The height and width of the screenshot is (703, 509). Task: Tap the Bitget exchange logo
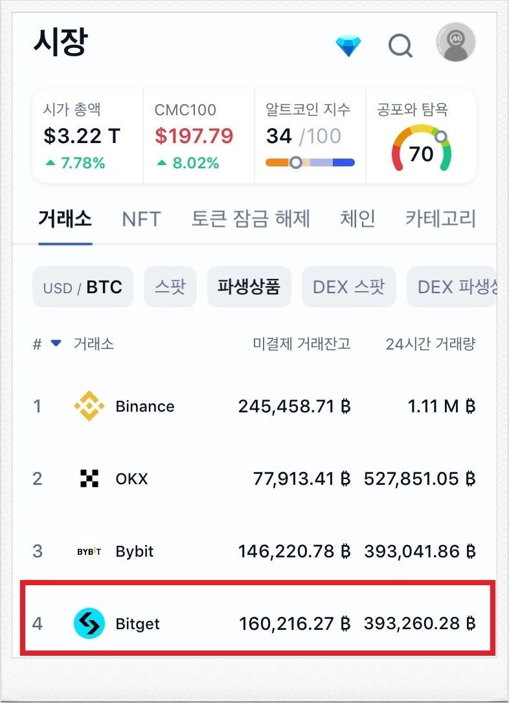[91, 623]
